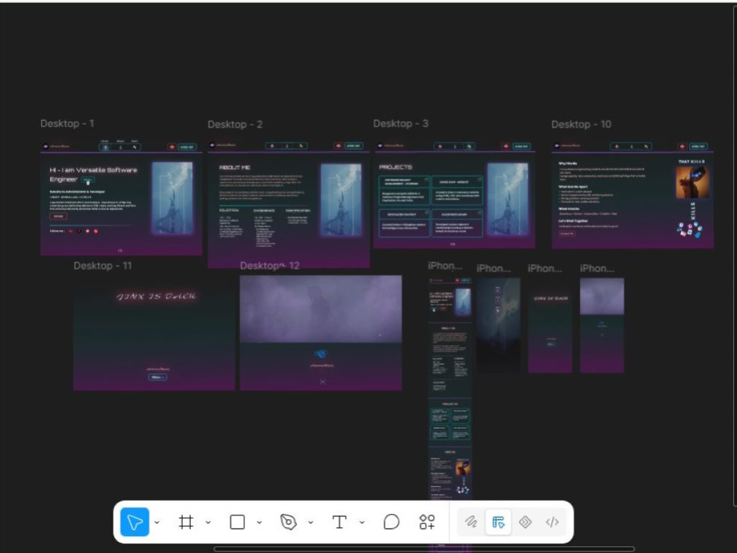Image resolution: width=737 pixels, height=553 pixels.
Task: Click the red outlined button in Desktop - 1
Action: (58, 216)
